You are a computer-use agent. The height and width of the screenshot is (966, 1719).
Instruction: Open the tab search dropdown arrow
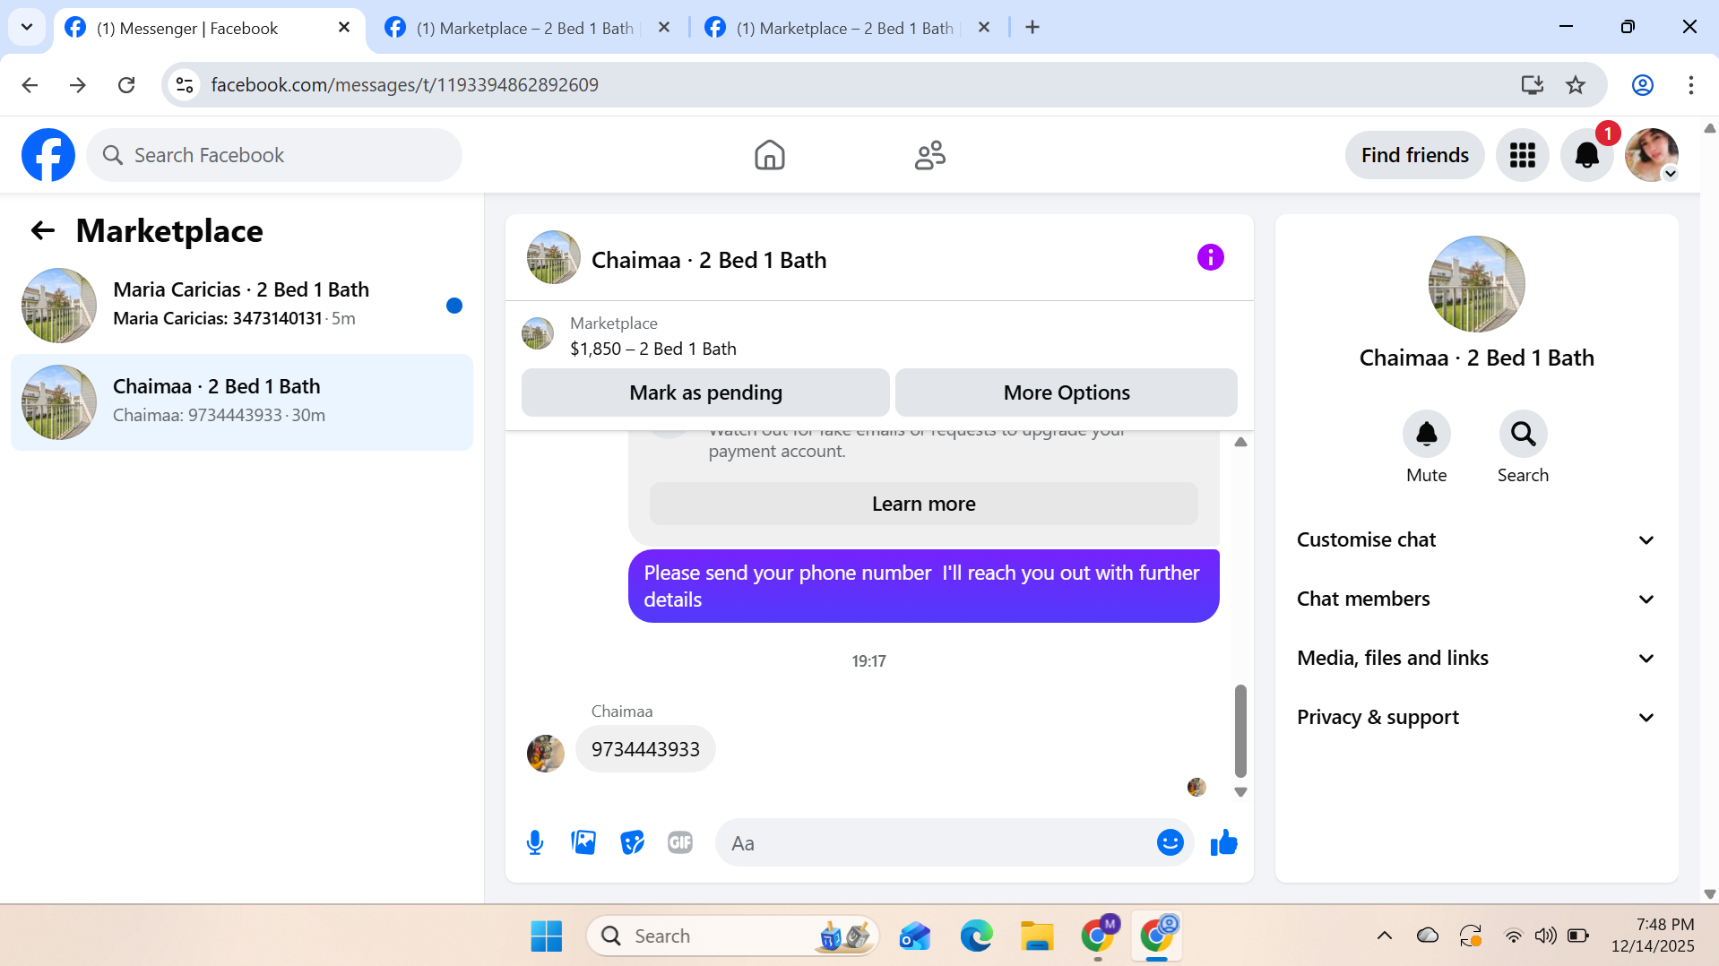[27, 27]
